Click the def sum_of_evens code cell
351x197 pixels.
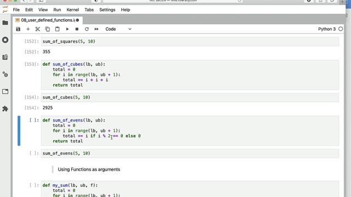click(x=190, y=131)
